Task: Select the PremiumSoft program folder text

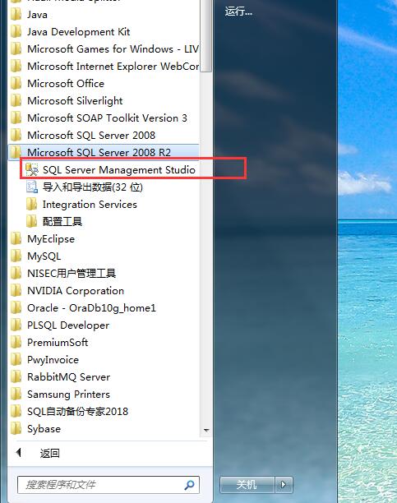Action: [58, 342]
